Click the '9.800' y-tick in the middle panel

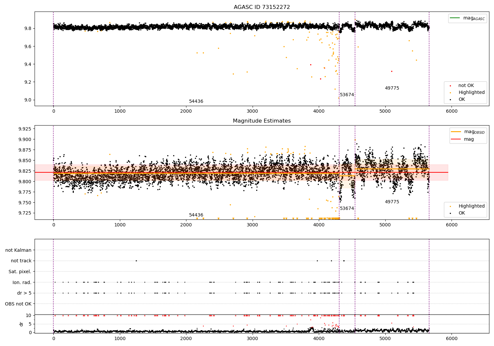(x=25, y=182)
